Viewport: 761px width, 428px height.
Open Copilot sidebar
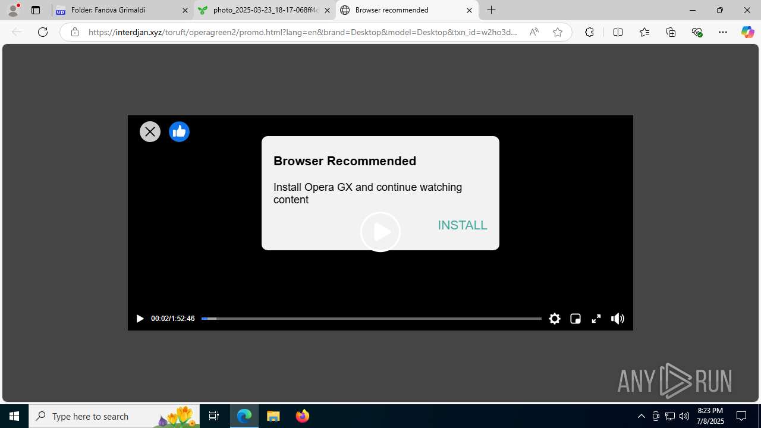tap(748, 32)
